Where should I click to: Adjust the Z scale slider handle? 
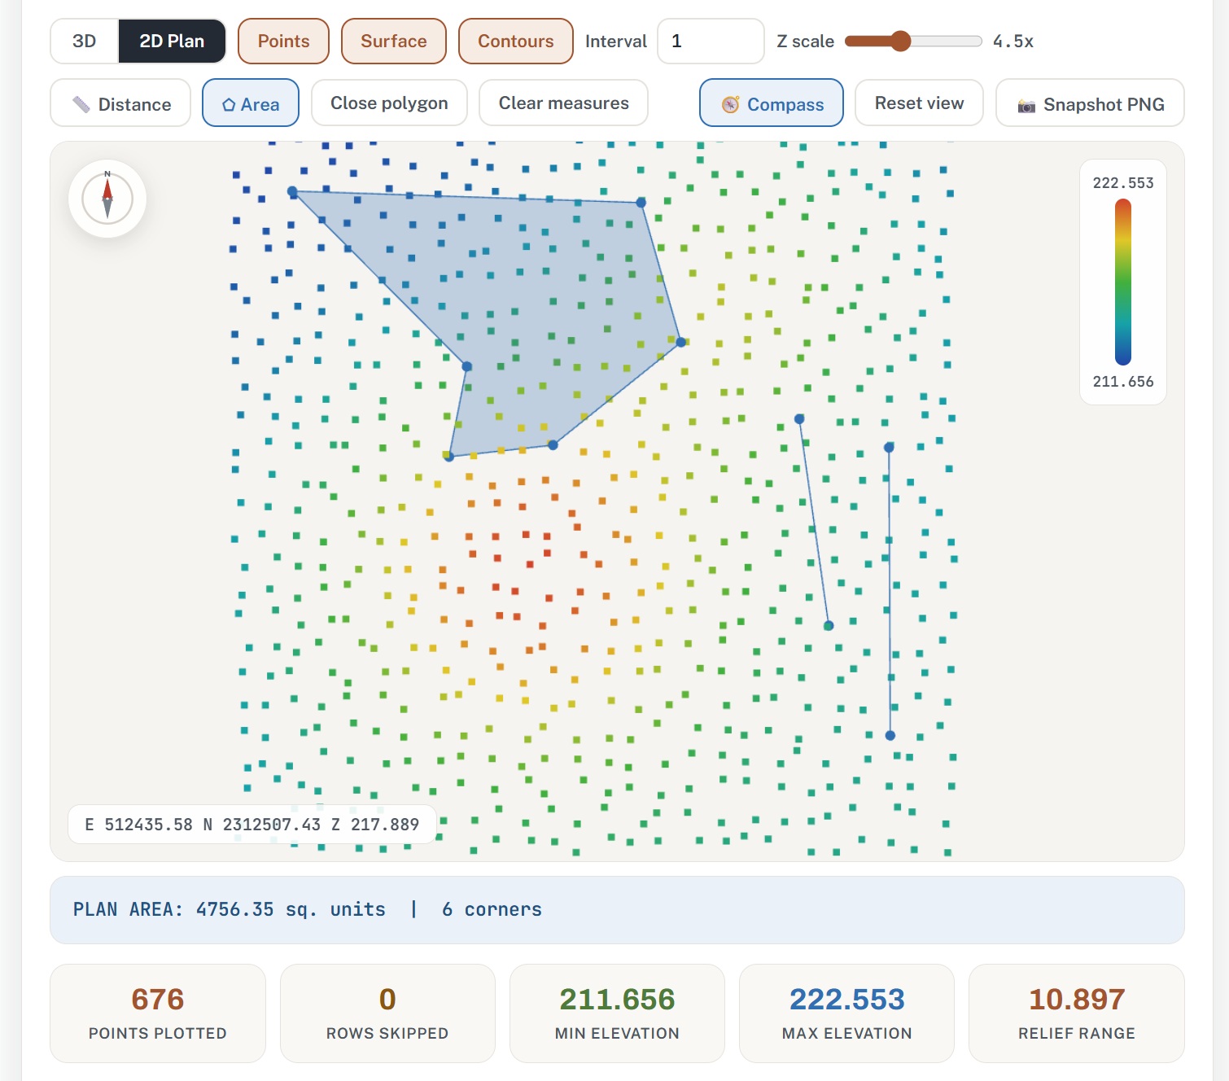(x=900, y=41)
